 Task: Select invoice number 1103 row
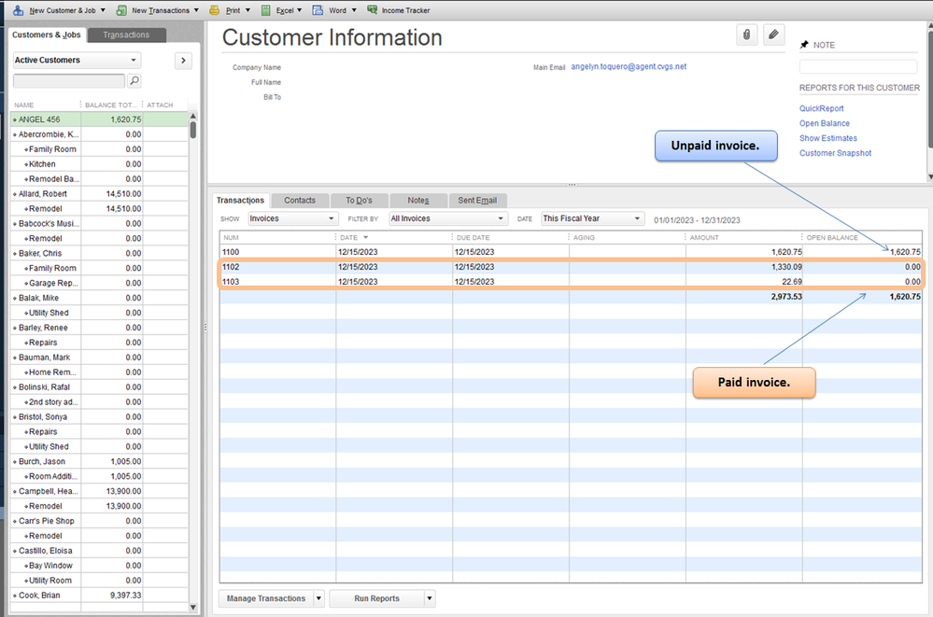[x=571, y=281]
